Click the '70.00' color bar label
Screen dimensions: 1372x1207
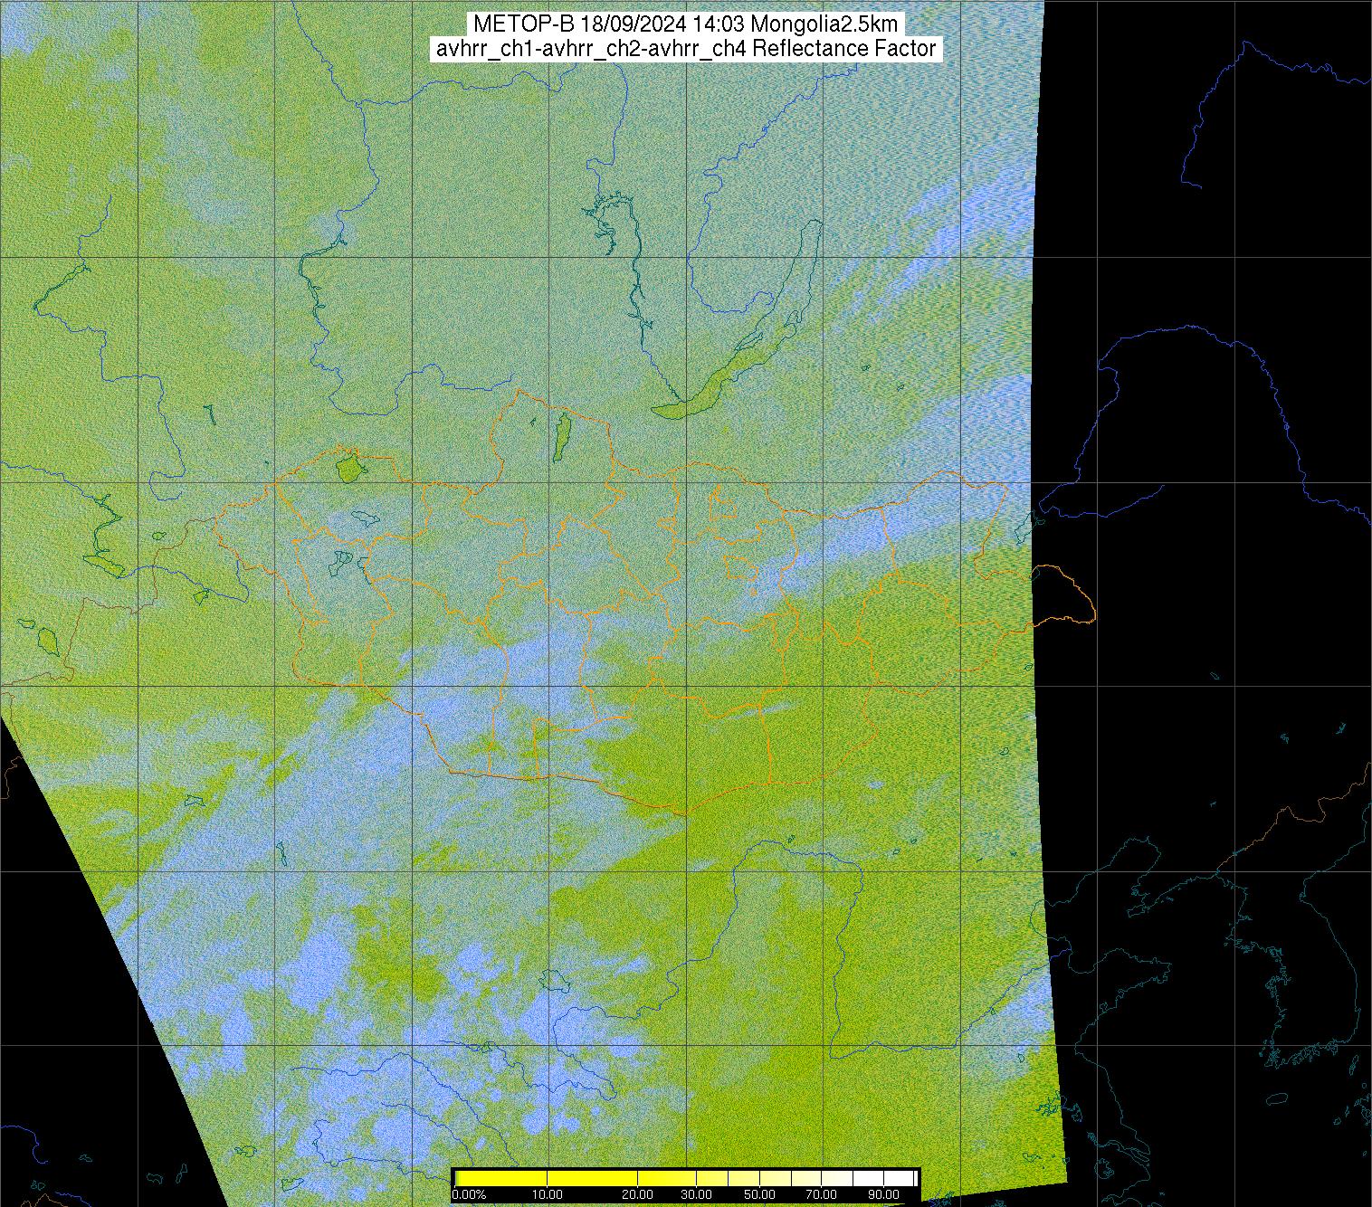tap(822, 1196)
